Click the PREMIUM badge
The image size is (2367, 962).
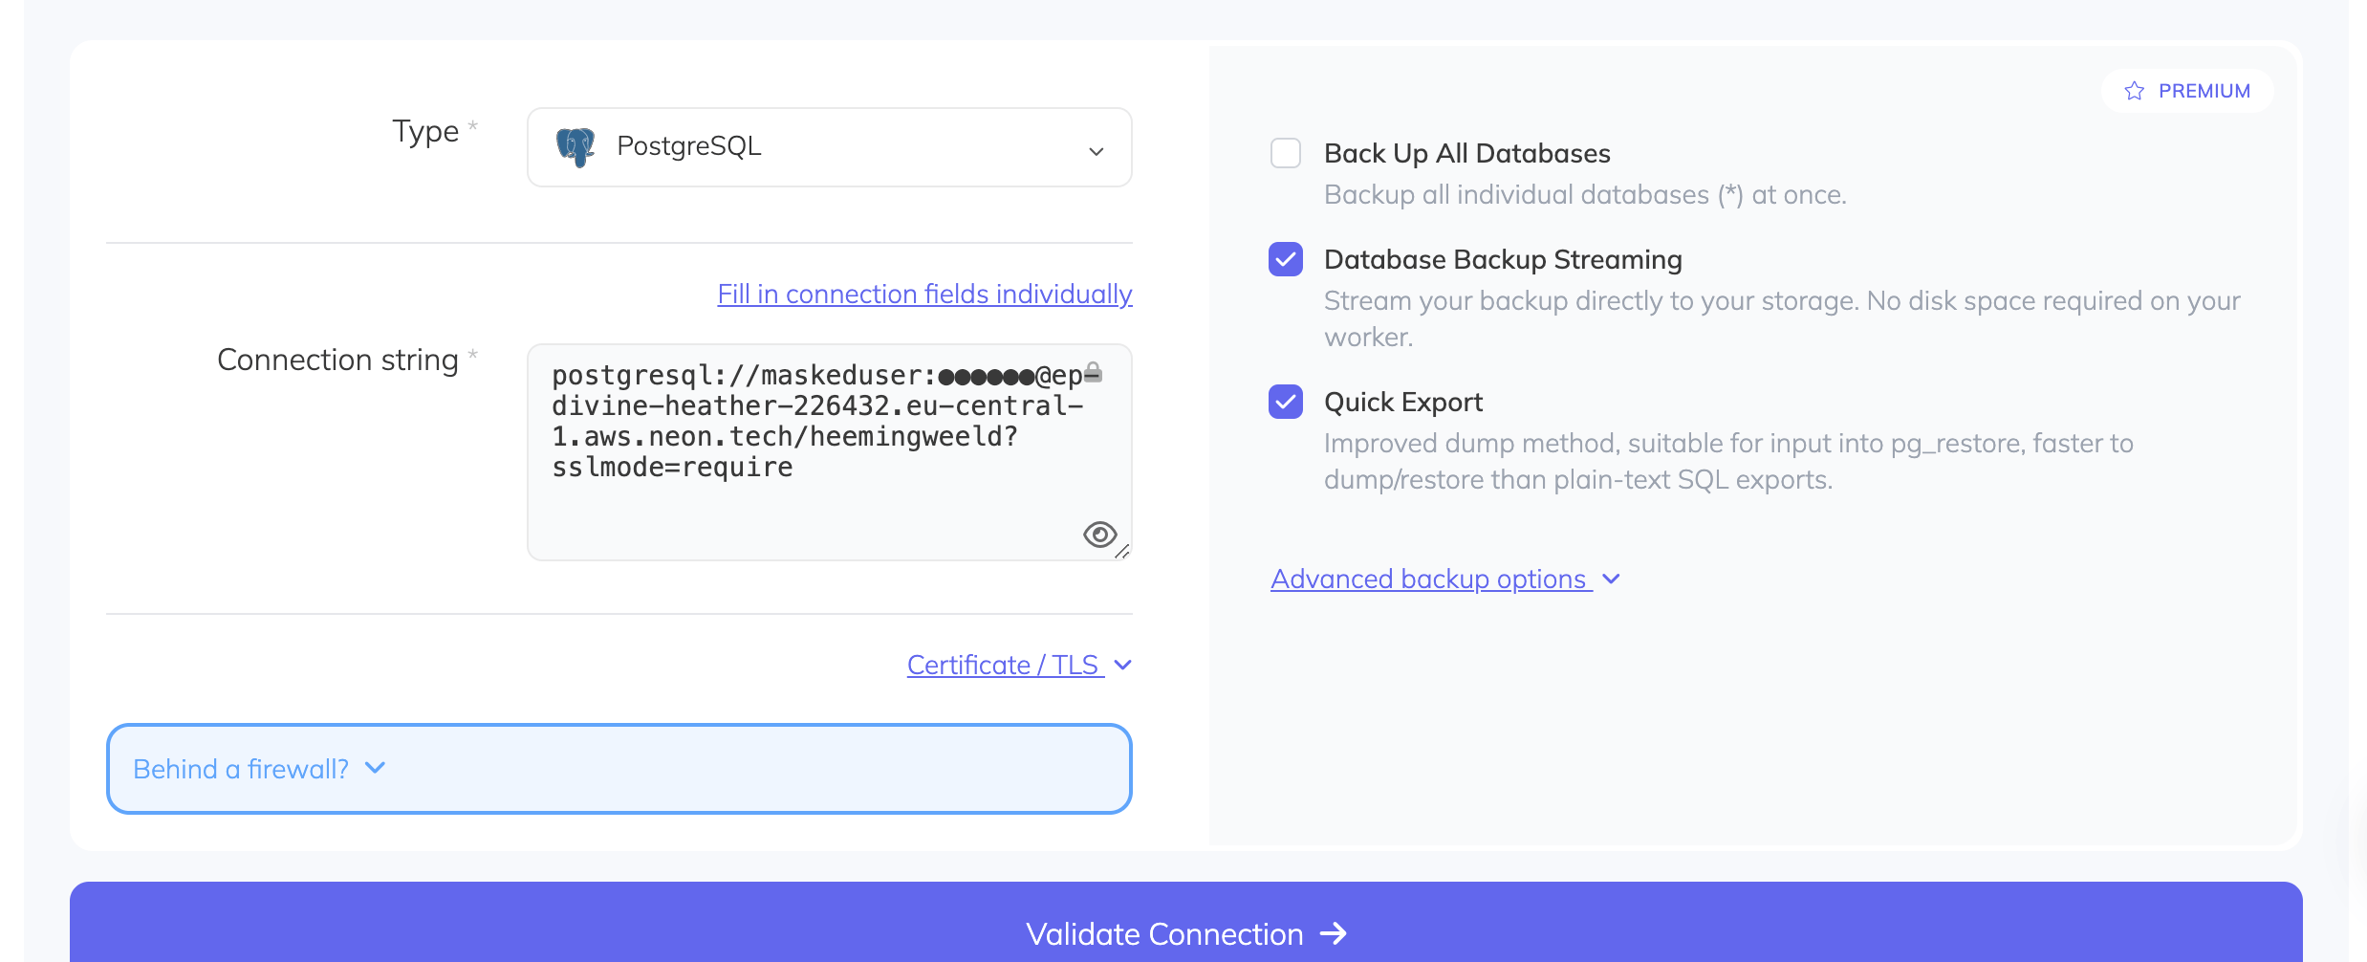point(2189,90)
